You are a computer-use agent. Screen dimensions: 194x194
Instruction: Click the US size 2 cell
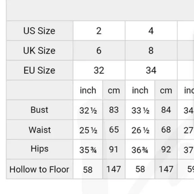click(99, 31)
